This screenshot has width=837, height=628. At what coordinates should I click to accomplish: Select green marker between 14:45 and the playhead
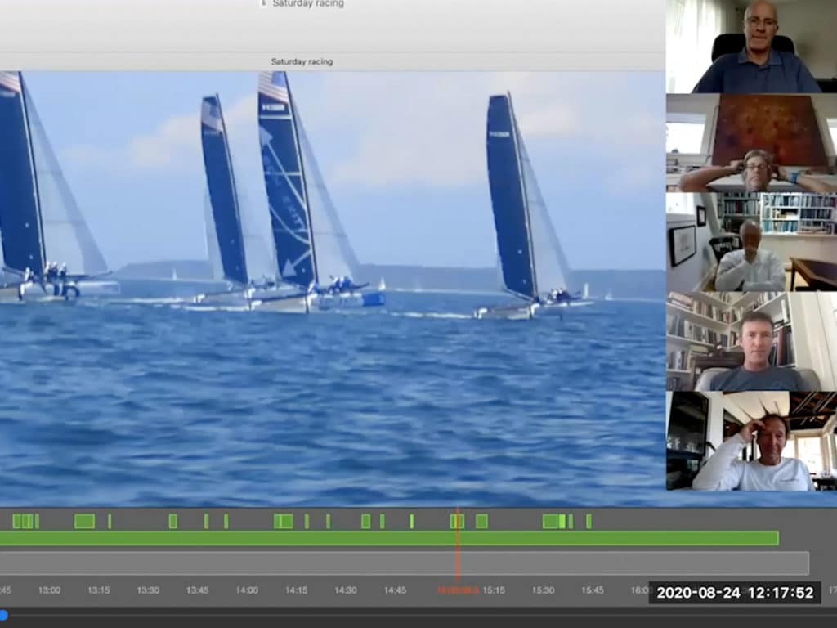coord(411,521)
